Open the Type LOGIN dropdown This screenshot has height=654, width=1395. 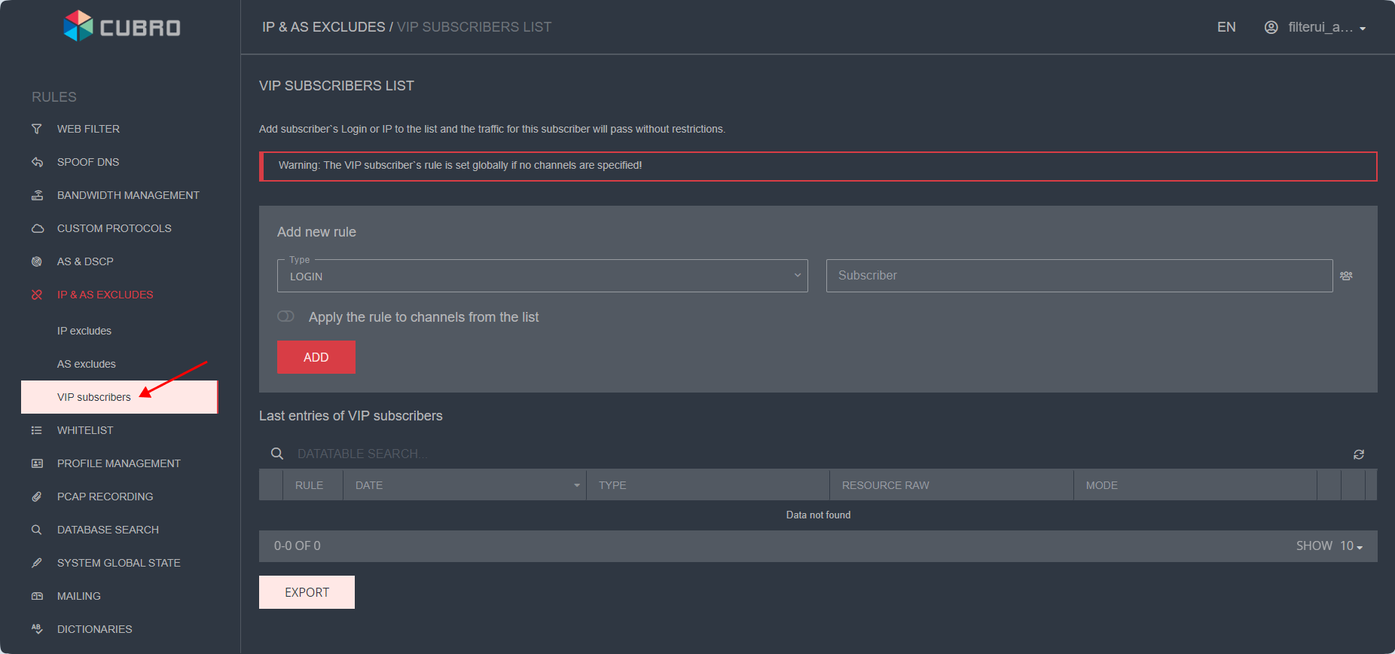coord(542,276)
